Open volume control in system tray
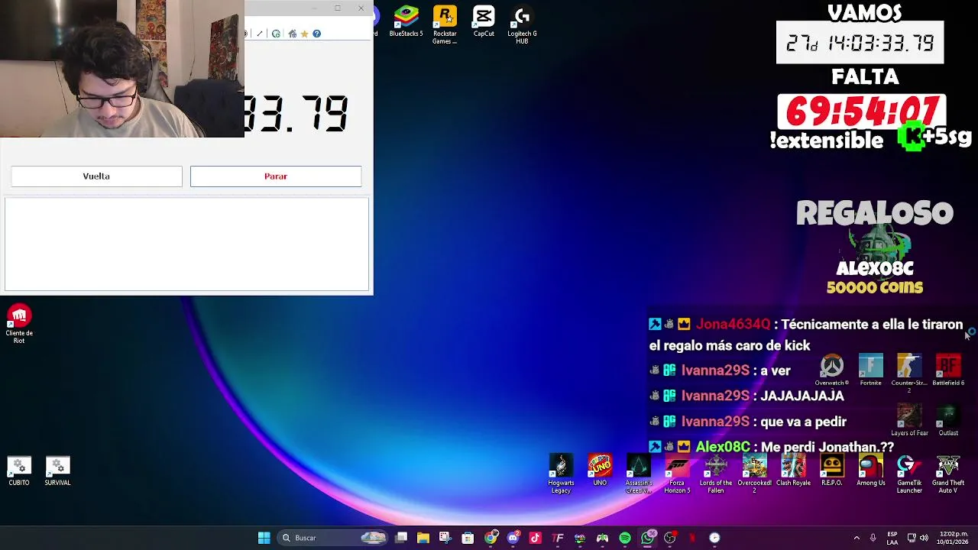The height and width of the screenshot is (550, 978). (x=925, y=538)
